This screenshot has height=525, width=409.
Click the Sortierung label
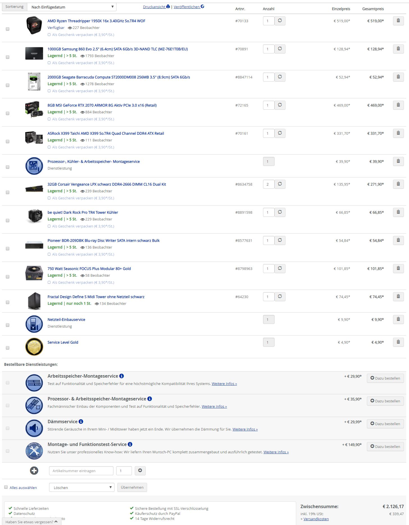(x=15, y=7)
